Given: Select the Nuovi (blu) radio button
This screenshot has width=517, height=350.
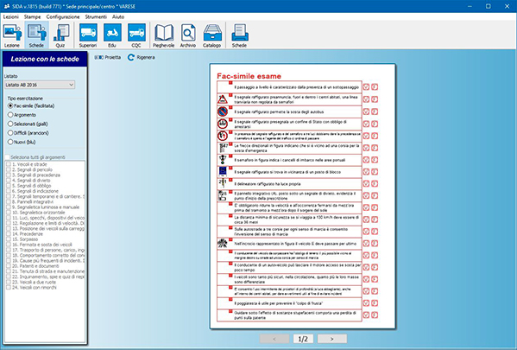Looking at the screenshot, I should tap(22, 142).
